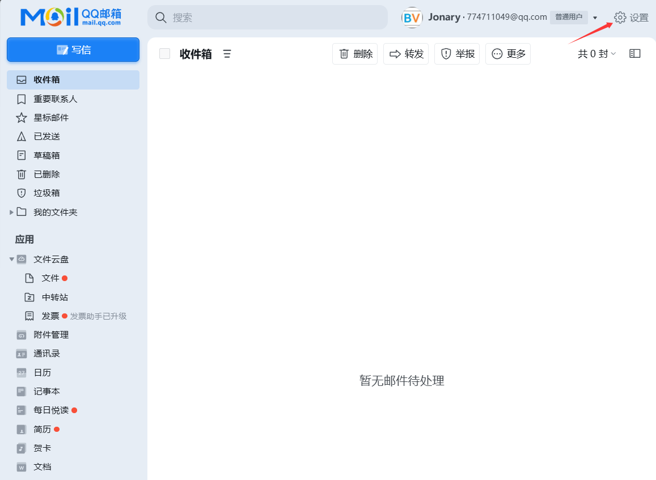The width and height of the screenshot is (656, 480).
Task: Open the 共 0 封 count dropdown
Action: (596, 53)
